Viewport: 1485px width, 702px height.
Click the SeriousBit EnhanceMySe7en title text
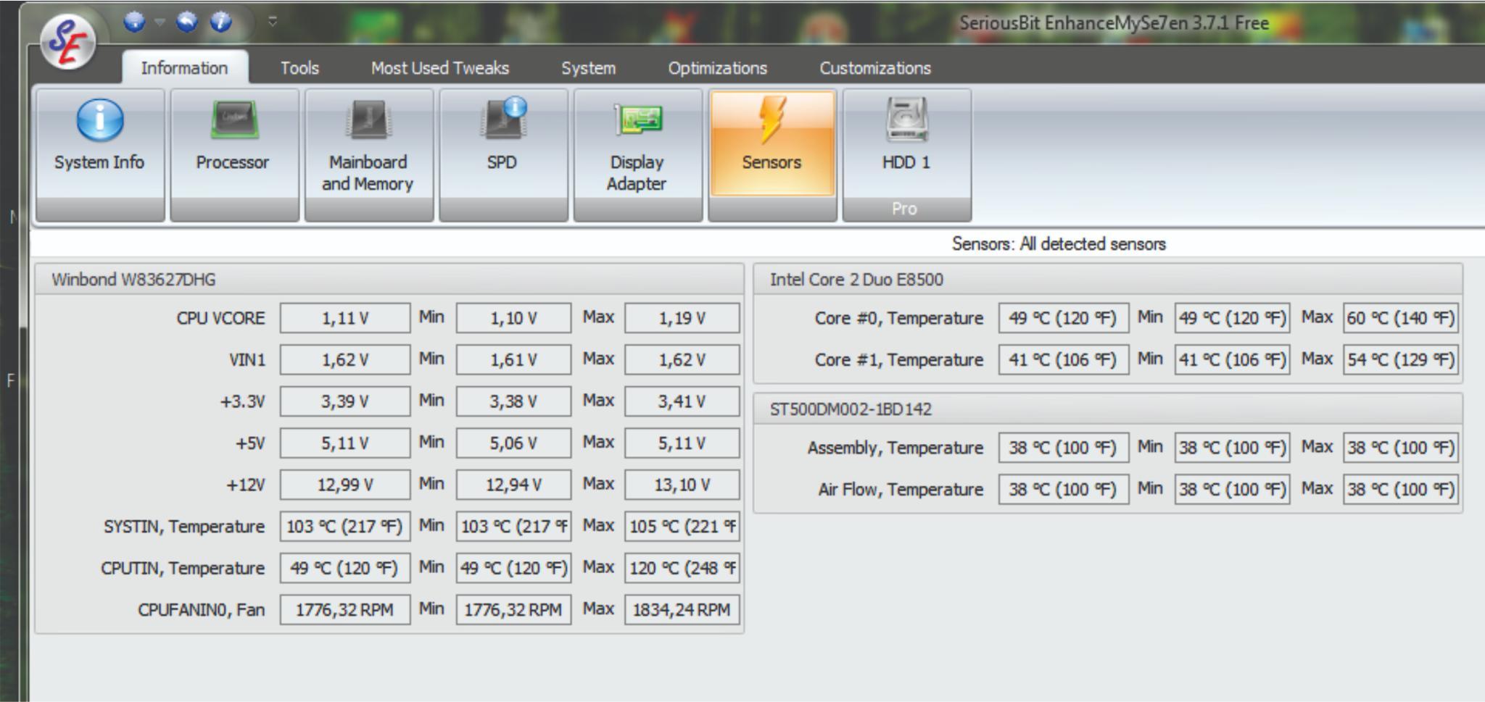pos(1114,23)
